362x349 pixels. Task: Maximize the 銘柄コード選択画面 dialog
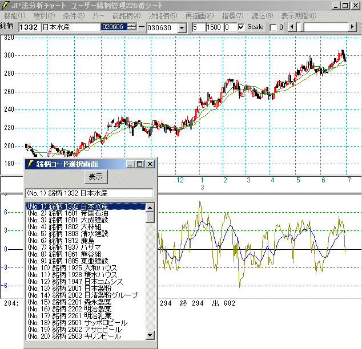[x=140, y=164]
